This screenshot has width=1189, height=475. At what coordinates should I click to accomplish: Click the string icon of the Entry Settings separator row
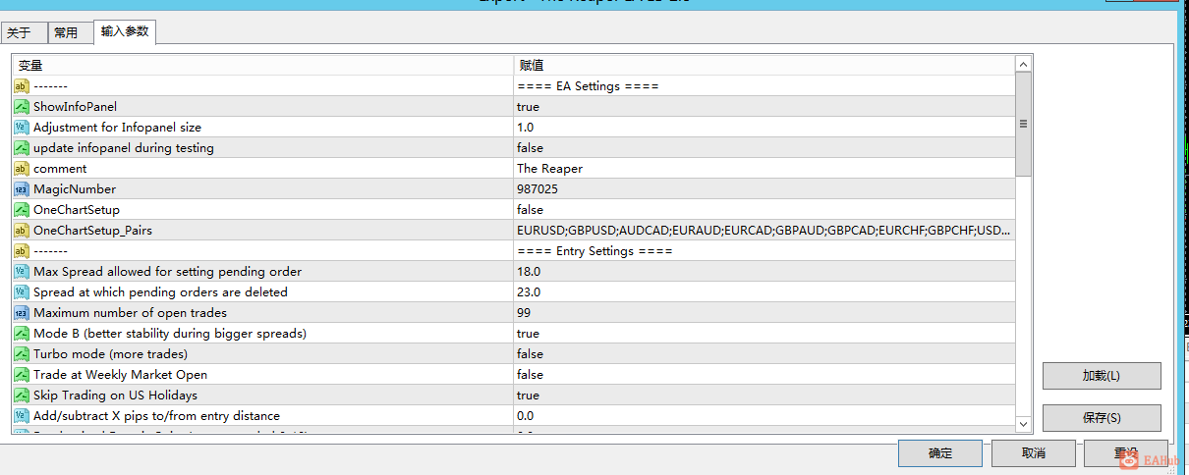tap(22, 250)
